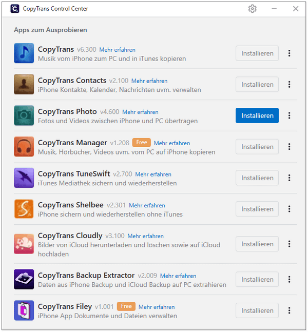The height and width of the screenshot is (332, 308).
Task: Install CopyTrans Filey
Action: [257, 310]
